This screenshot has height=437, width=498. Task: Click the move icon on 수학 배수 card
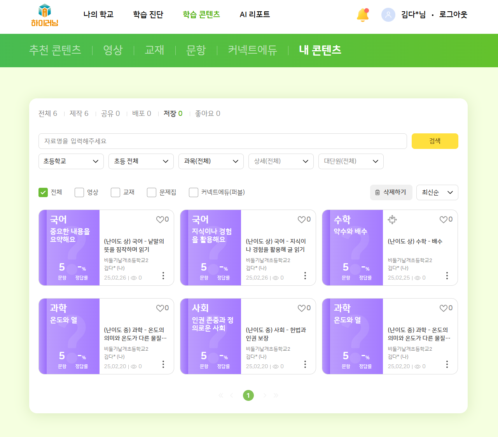point(392,220)
